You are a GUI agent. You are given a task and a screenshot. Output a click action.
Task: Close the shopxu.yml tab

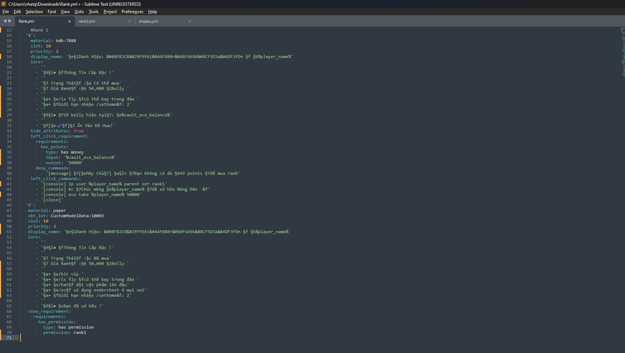(x=190, y=22)
